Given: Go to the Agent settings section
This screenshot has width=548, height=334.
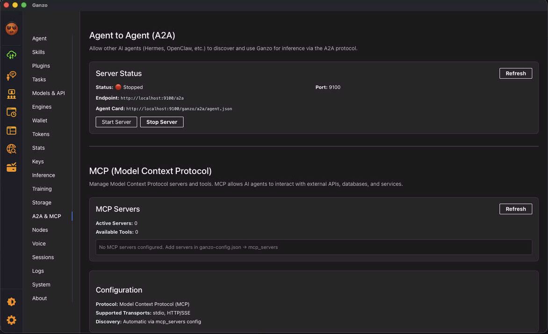Looking at the screenshot, I should 39,38.
